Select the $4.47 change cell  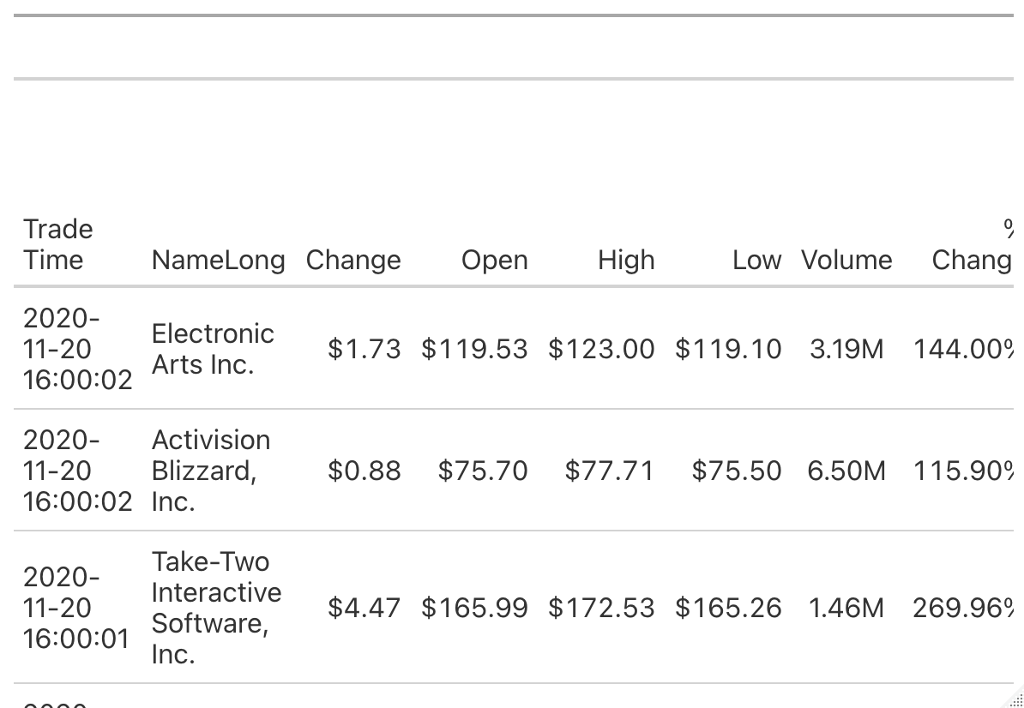364,608
